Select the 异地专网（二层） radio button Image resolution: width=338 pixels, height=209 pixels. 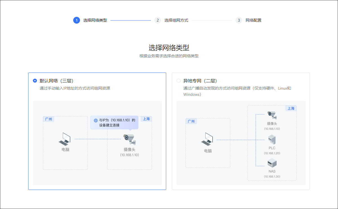click(179, 81)
